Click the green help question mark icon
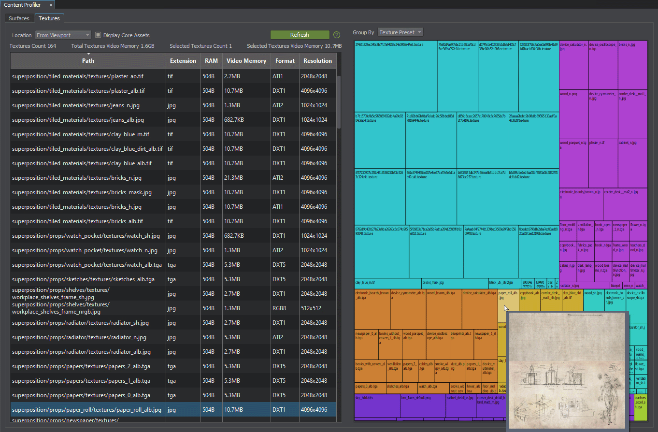 [x=337, y=35]
